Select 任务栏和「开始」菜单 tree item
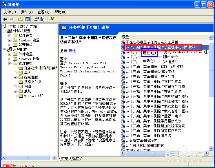 coord(40,68)
